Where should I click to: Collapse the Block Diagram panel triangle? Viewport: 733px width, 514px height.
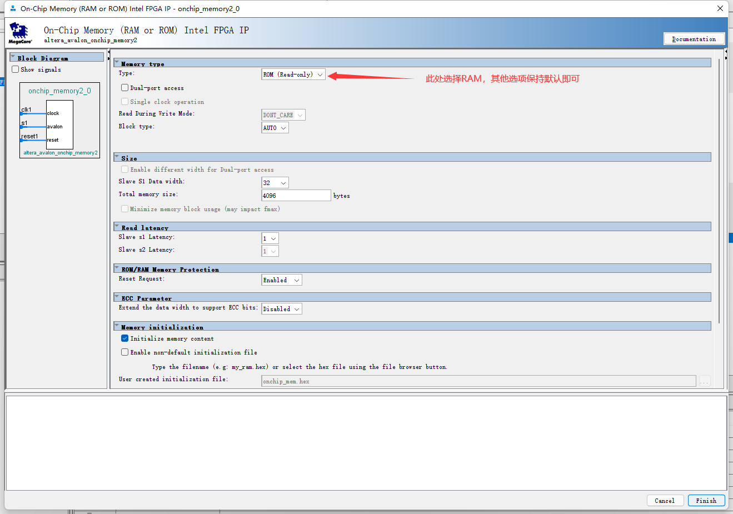pyautogui.click(x=13, y=57)
